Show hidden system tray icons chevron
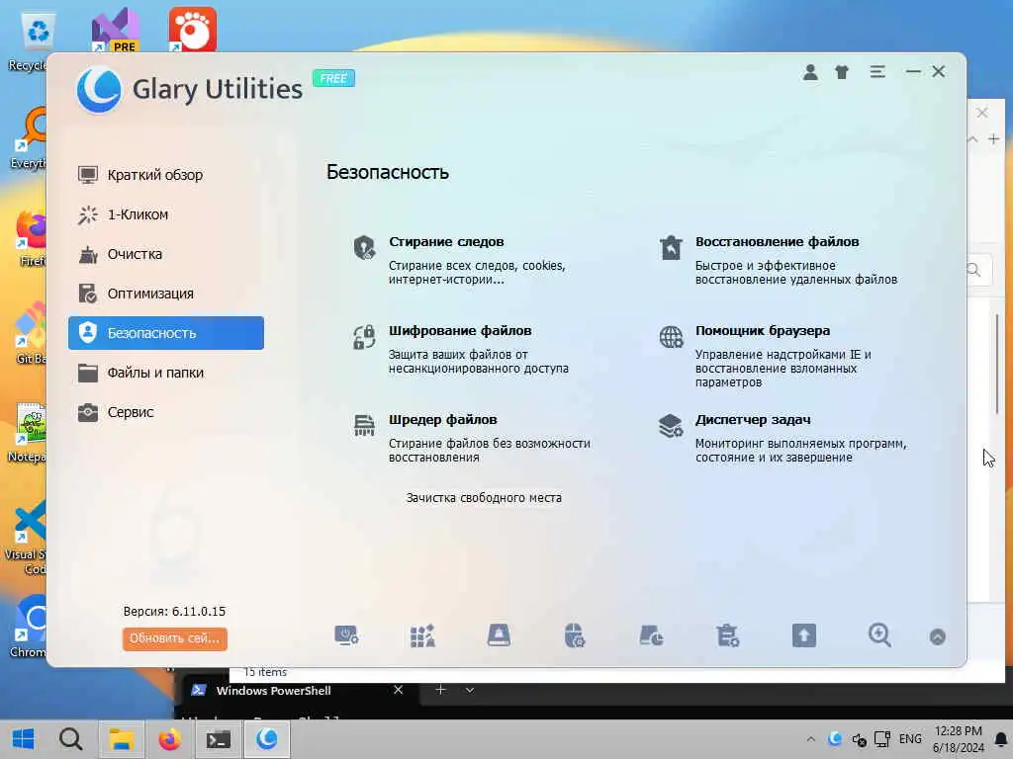 pyautogui.click(x=811, y=739)
